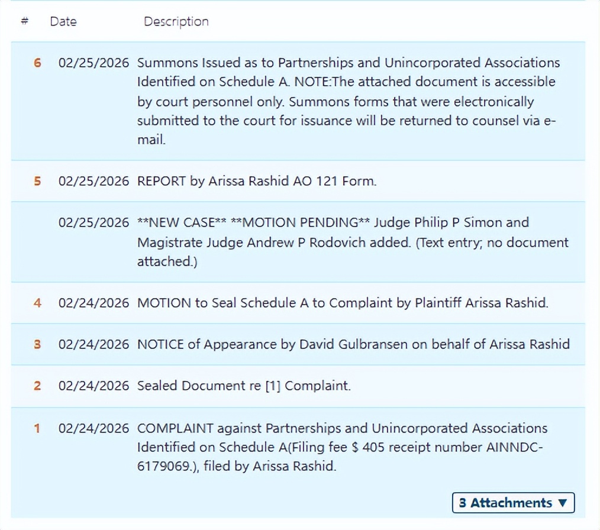This screenshot has width=600, height=530.
Task: Open docket entry number 3
Action: click(37, 344)
